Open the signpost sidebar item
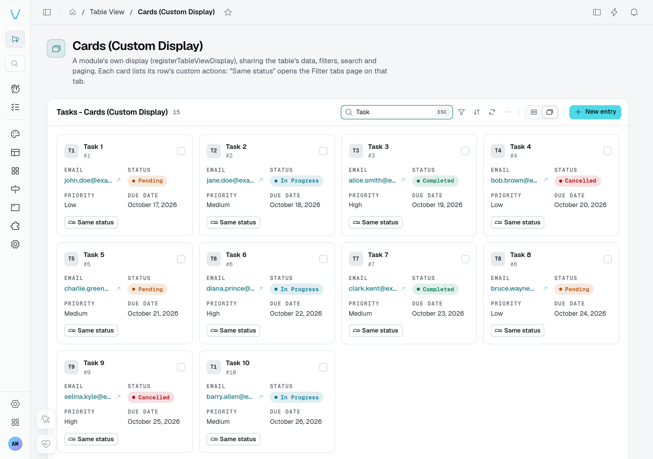This screenshot has width=653, height=459. [15, 189]
